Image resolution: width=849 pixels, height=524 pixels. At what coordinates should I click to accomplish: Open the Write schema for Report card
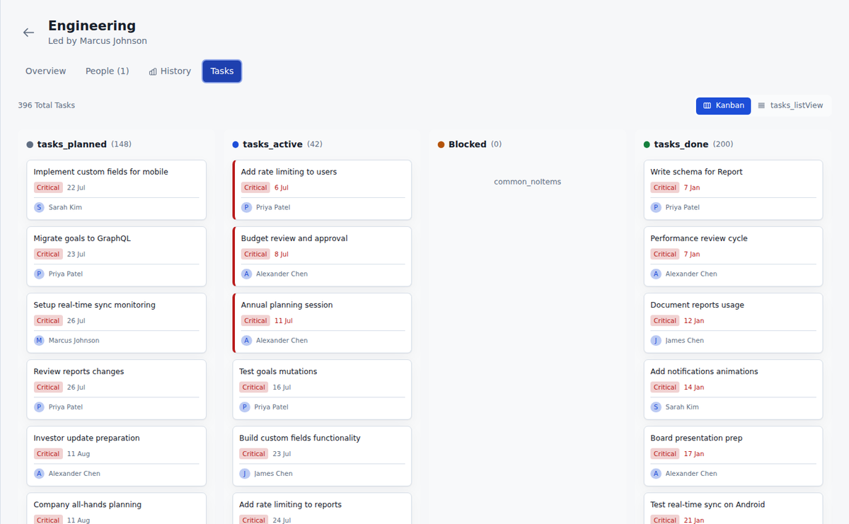[733, 190]
